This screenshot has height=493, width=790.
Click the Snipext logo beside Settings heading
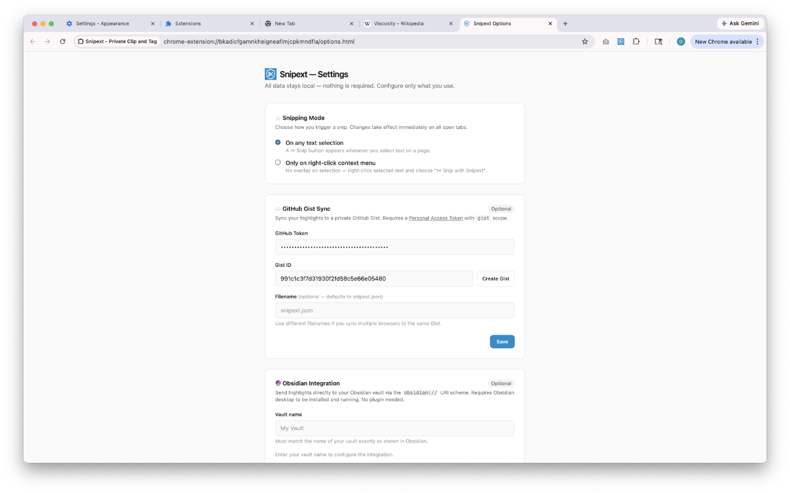(x=270, y=74)
